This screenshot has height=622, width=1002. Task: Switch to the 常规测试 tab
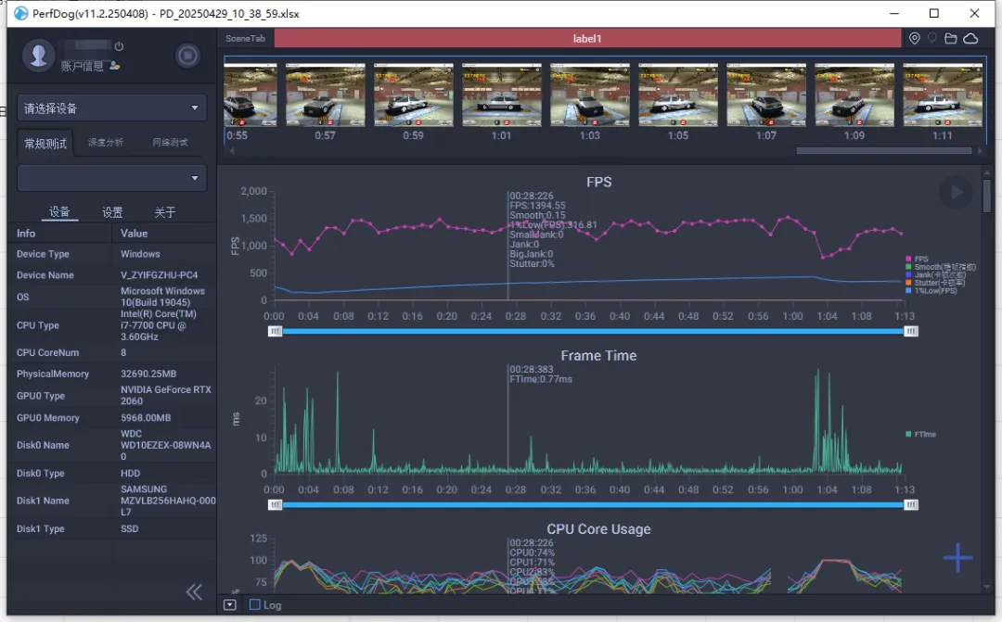pos(45,143)
